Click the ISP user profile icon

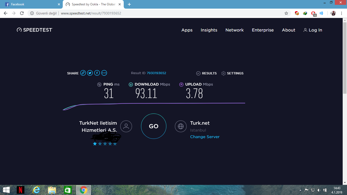pyautogui.click(x=126, y=126)
